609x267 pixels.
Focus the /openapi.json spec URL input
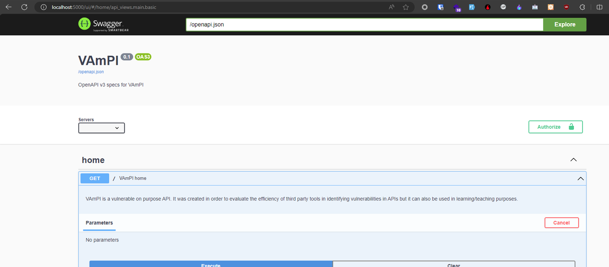[x=365, y=25]
